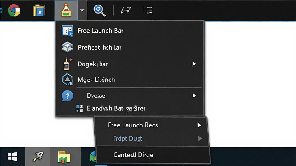
Task: Click the small tiles icon beside E andwh
Action: (x=79, y=108)
